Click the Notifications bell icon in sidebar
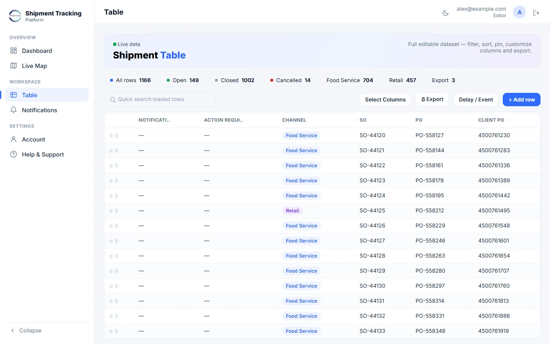Image resolution: width=550 pixels, height=344 pixels. click(x=13, y=110)
